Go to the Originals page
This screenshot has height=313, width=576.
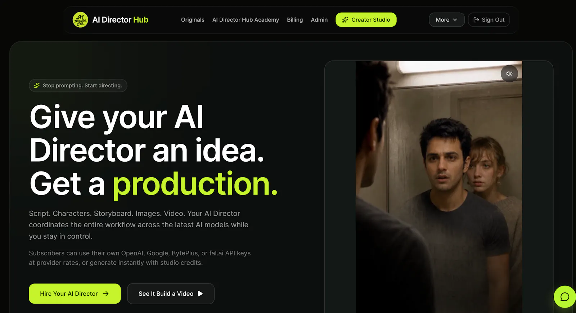click(x=193, y=20)
